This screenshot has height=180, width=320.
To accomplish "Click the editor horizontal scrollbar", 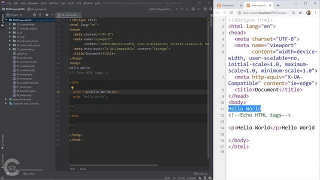I will click(113, 165).
